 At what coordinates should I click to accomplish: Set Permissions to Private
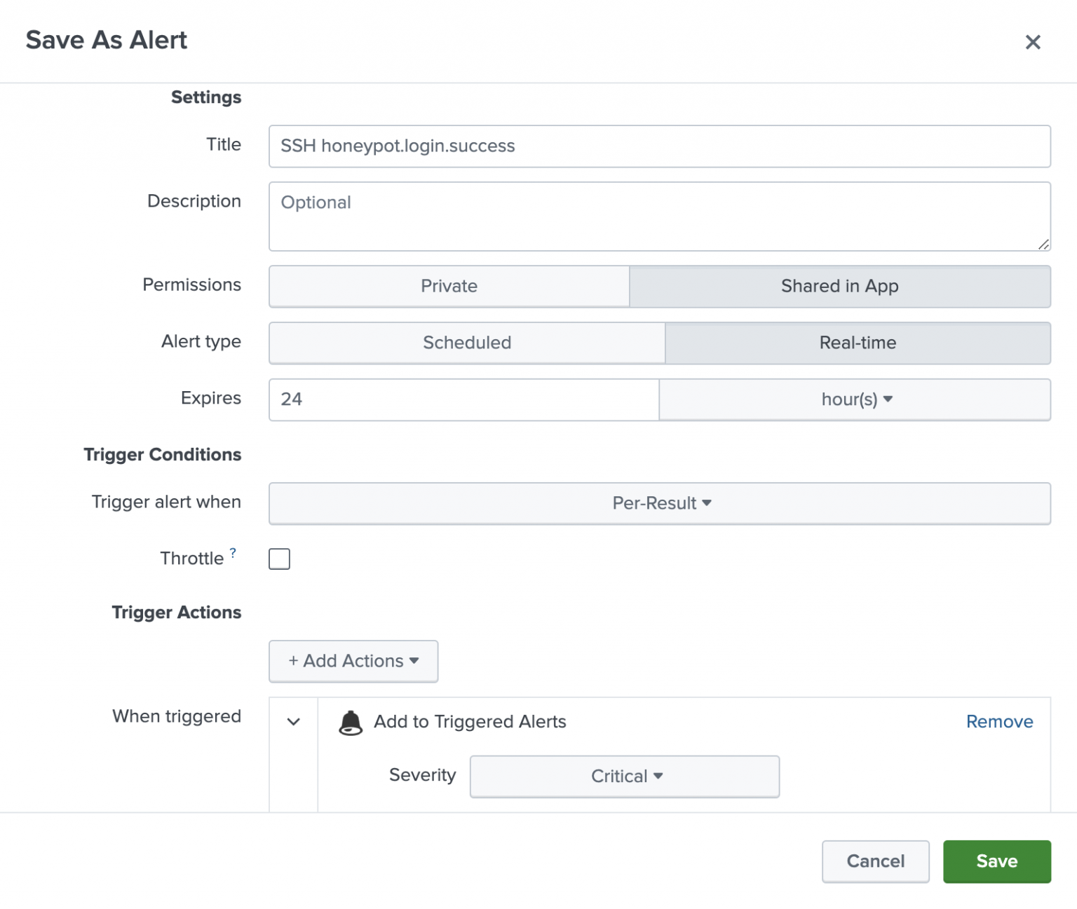point(449,286)
